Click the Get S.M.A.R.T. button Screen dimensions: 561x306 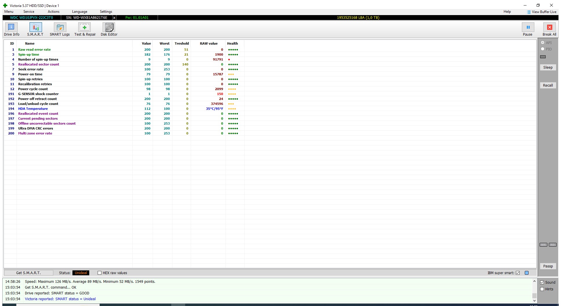[x=28, y=273]
